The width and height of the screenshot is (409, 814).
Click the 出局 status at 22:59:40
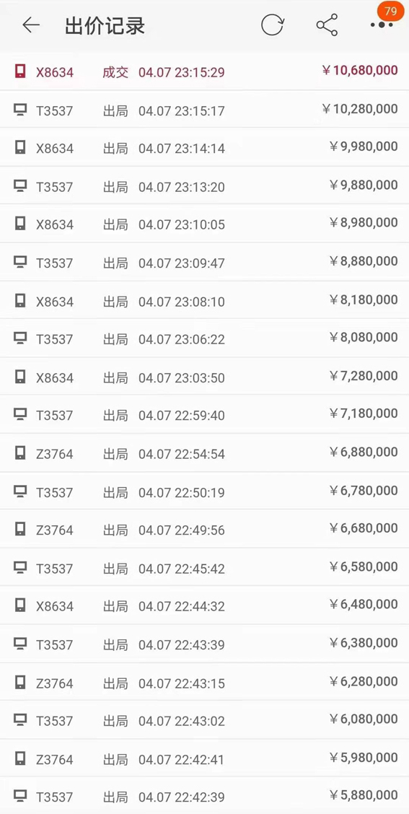[x=115, y=416]
